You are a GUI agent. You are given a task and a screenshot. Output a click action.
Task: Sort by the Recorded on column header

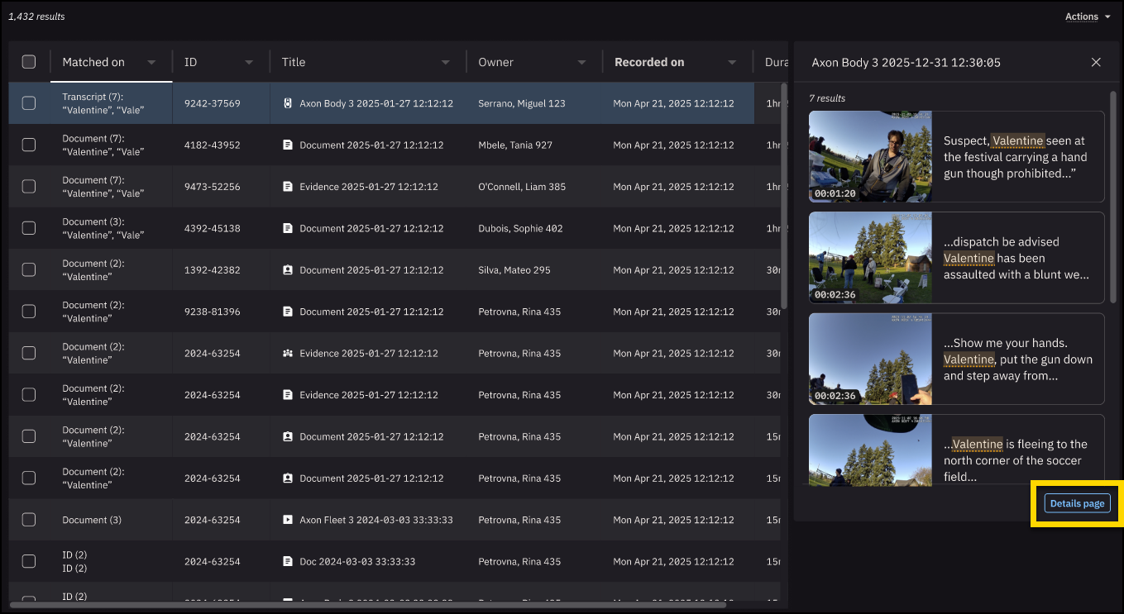(x=649, y=62)
